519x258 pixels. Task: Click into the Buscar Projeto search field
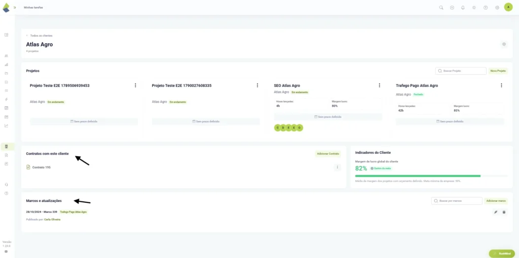point(461,71)
